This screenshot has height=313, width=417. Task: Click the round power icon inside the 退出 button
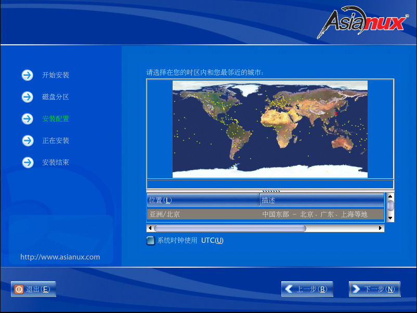click(x=19, y=289)
